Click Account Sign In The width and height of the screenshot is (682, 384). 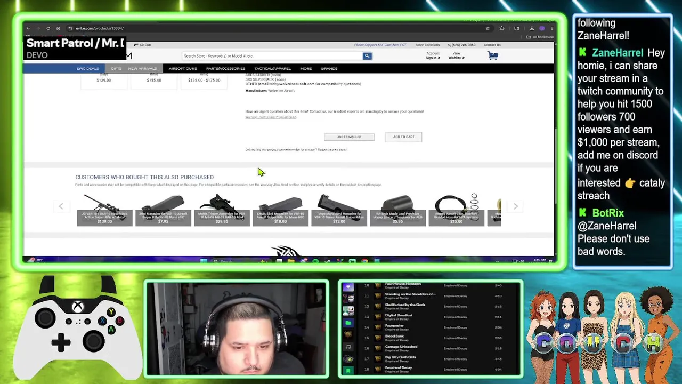pyautogui.click(x=433, y=55)
